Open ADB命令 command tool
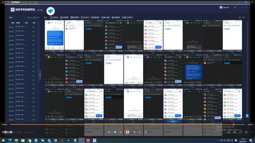 85,18
